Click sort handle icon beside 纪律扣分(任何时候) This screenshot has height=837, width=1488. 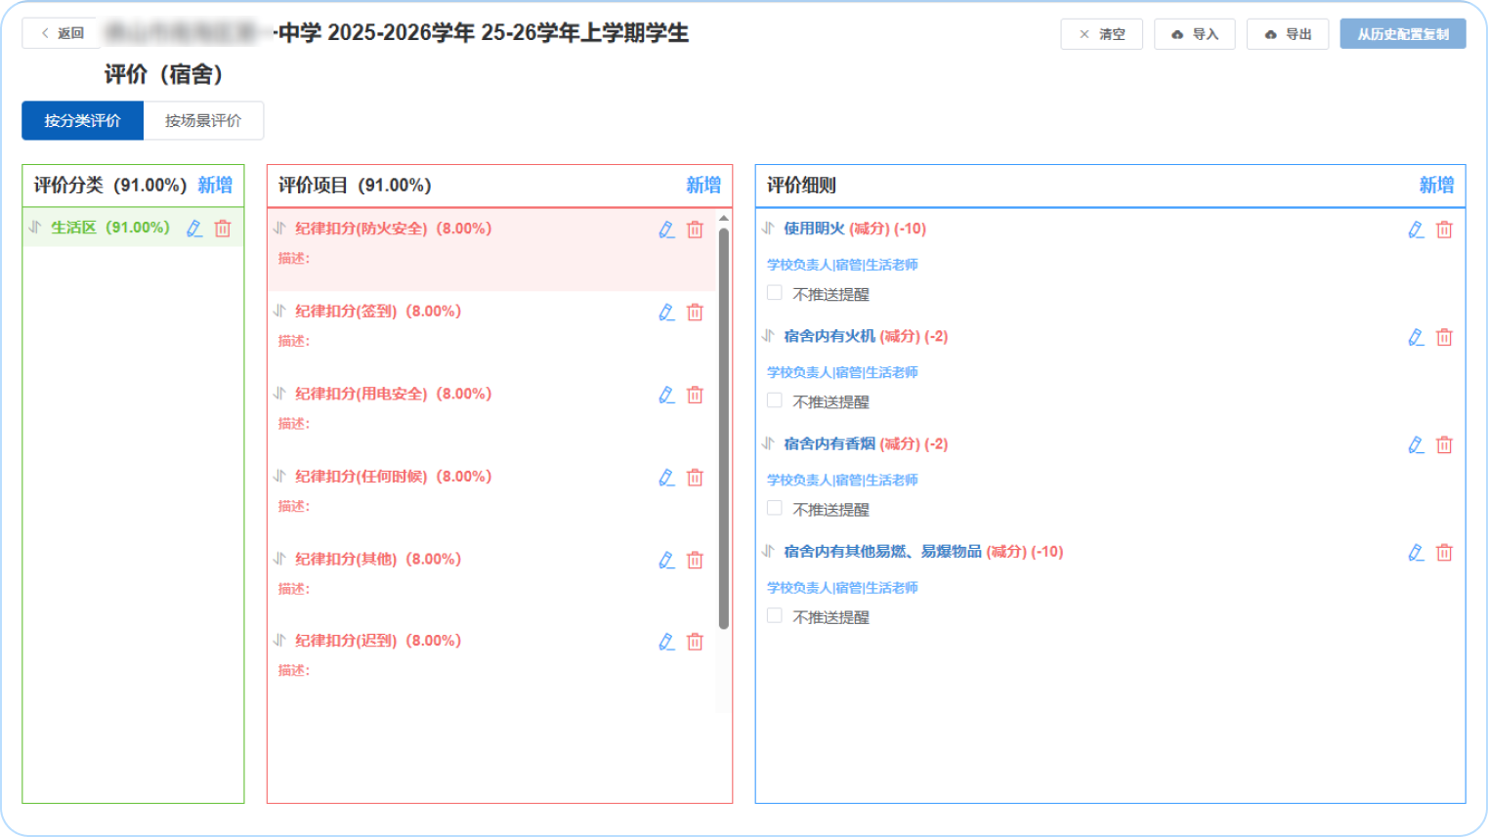click(279, 477)
